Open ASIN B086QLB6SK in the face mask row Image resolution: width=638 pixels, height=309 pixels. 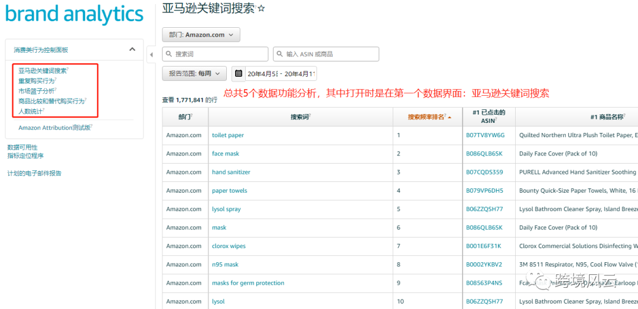(484, 154)
